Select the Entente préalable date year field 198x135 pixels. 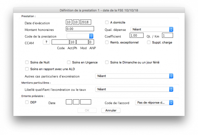(x=86, y=102)
